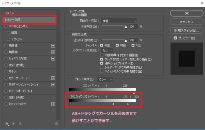Click plus icon beside グラデーションオーバーレイ
Screen dimensions: 205x130
tap(53, 85)
